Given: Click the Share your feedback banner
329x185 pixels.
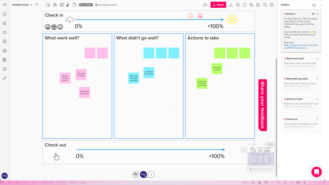Looking at the screenshot, I should [263, 105].
